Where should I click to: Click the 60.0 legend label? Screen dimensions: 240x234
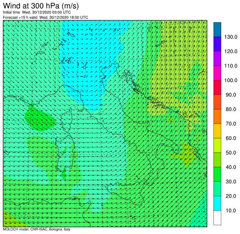pos(231,138)
